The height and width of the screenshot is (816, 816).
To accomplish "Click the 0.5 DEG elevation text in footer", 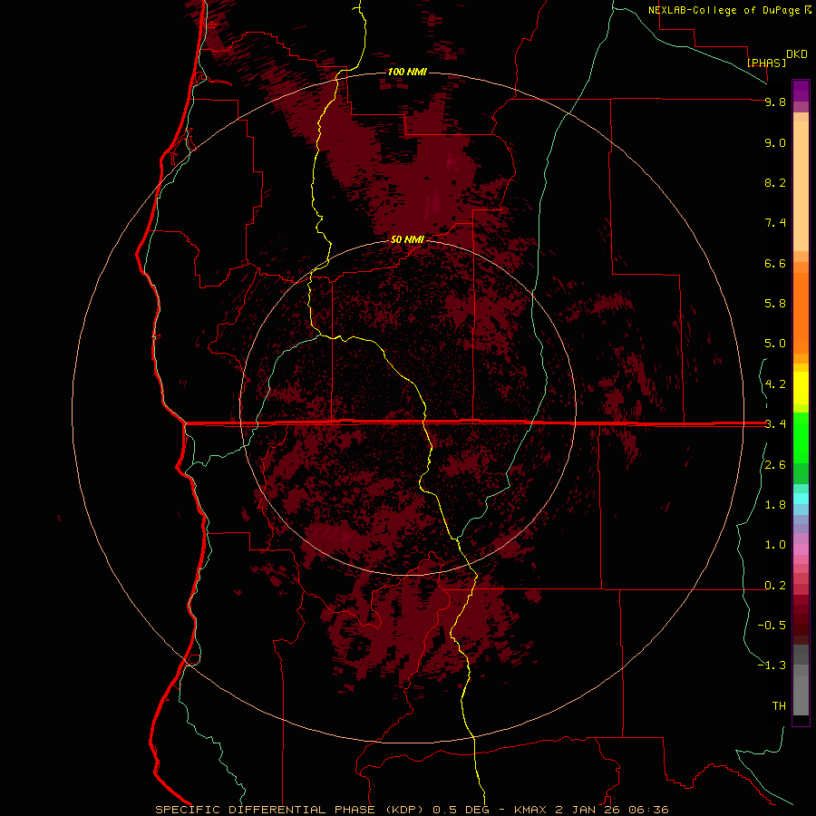I will [x=462, y=810].
